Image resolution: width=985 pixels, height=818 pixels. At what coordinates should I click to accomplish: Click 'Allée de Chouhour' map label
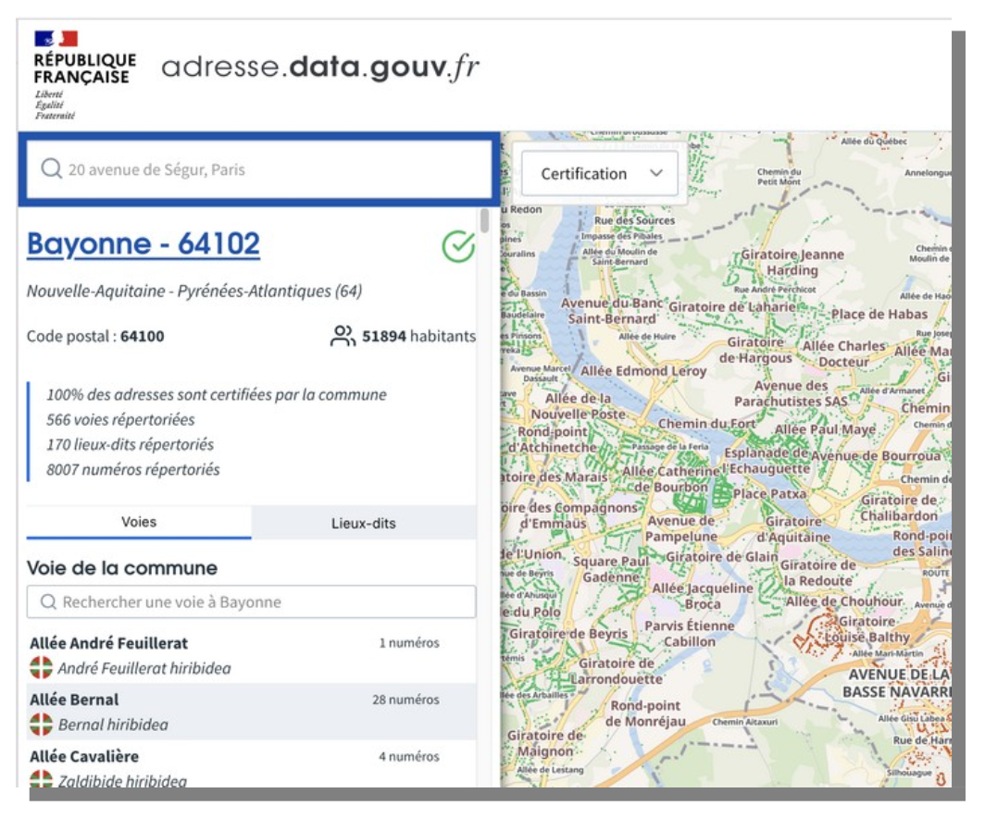843,601
